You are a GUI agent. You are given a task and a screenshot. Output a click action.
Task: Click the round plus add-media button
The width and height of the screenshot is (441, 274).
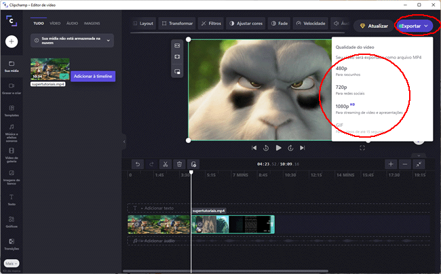pyautogui.click(x=12, y=41)
